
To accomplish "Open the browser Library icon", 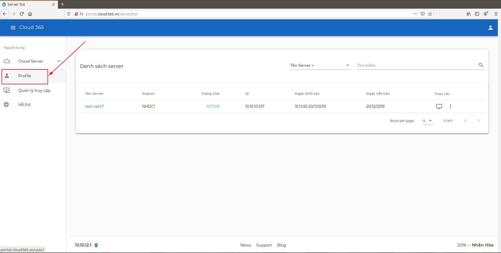I will pos(469,14).
